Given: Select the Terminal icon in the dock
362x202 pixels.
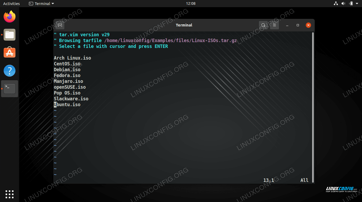Looking at the screenshot, I should 10,89.
